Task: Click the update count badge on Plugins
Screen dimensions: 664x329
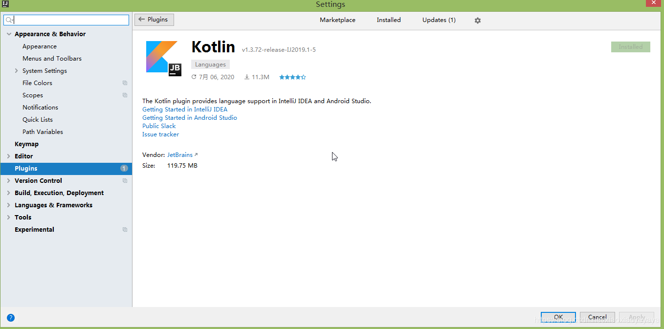Action: click(x=124, y=169)
